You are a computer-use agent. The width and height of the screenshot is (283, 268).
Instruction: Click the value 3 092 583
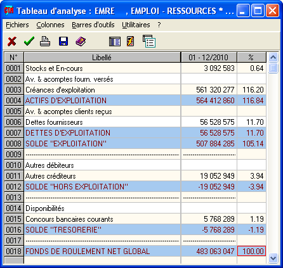(x=219, y=68)
